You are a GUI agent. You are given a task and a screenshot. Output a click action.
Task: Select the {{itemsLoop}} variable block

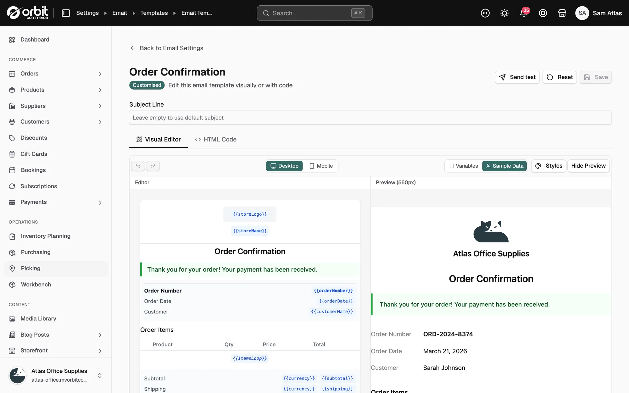tap(250, 358)
